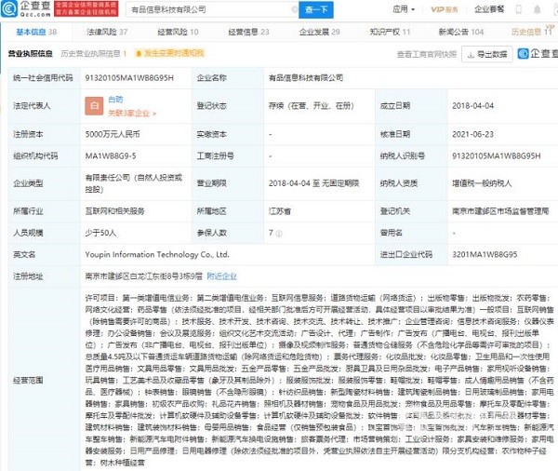This screenshot has height=471, width=558.
Task: Click registered capital 5000万元人民币
Action: coord(113,134)
